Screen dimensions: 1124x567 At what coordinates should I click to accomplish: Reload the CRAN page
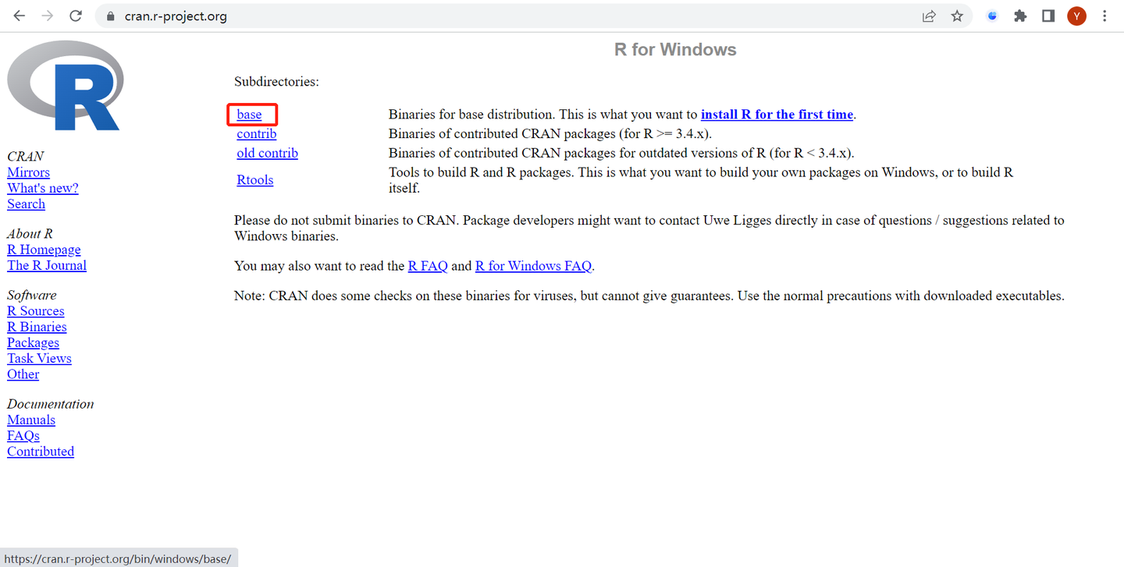(x=76, y=16)
